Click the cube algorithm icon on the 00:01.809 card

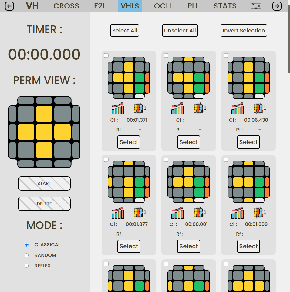259,213
